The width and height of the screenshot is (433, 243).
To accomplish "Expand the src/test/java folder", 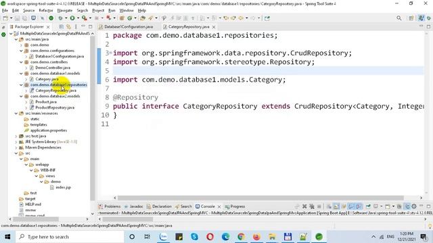I will click(x=16, y=136).
